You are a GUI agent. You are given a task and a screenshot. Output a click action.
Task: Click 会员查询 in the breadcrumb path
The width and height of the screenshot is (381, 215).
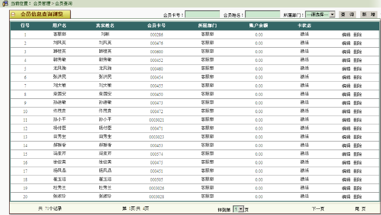tap(63, 4)
